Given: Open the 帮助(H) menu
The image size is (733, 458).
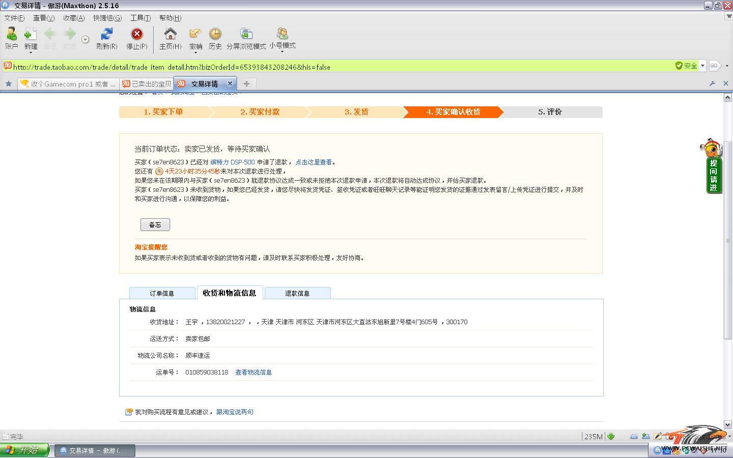Looking at the screenshot, I should (x=171, y=18).
